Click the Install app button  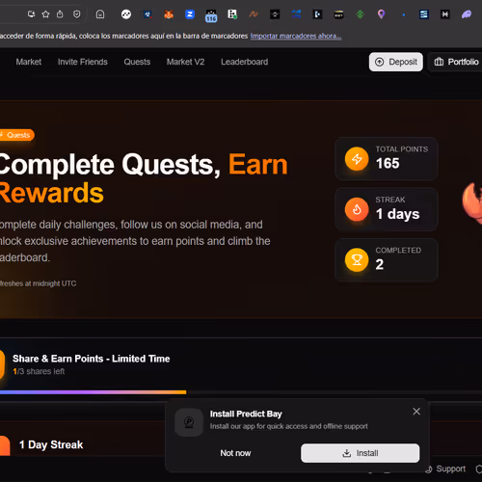(x=361, y=453)
